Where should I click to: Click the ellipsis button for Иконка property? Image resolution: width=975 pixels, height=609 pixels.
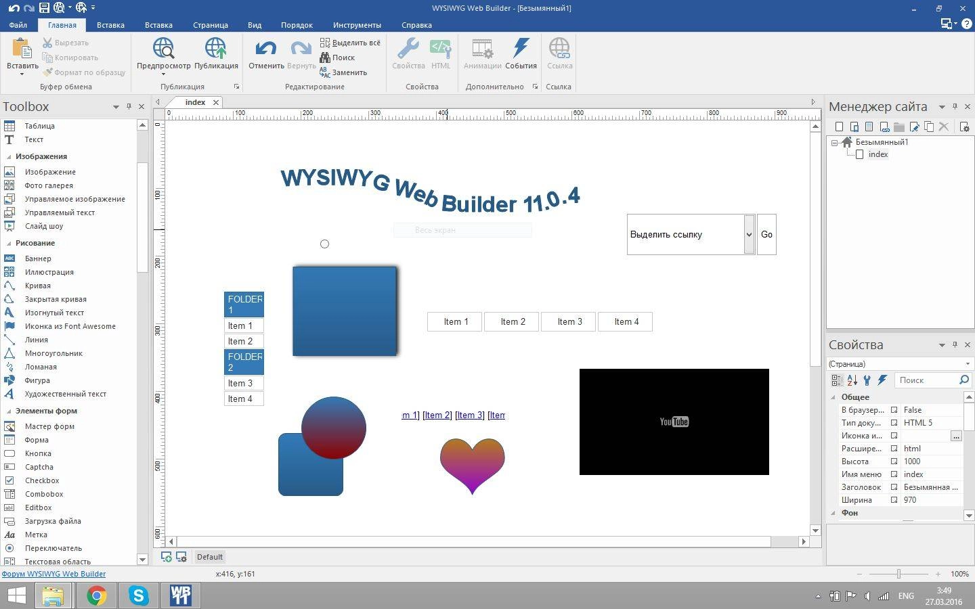click(956, 436)
